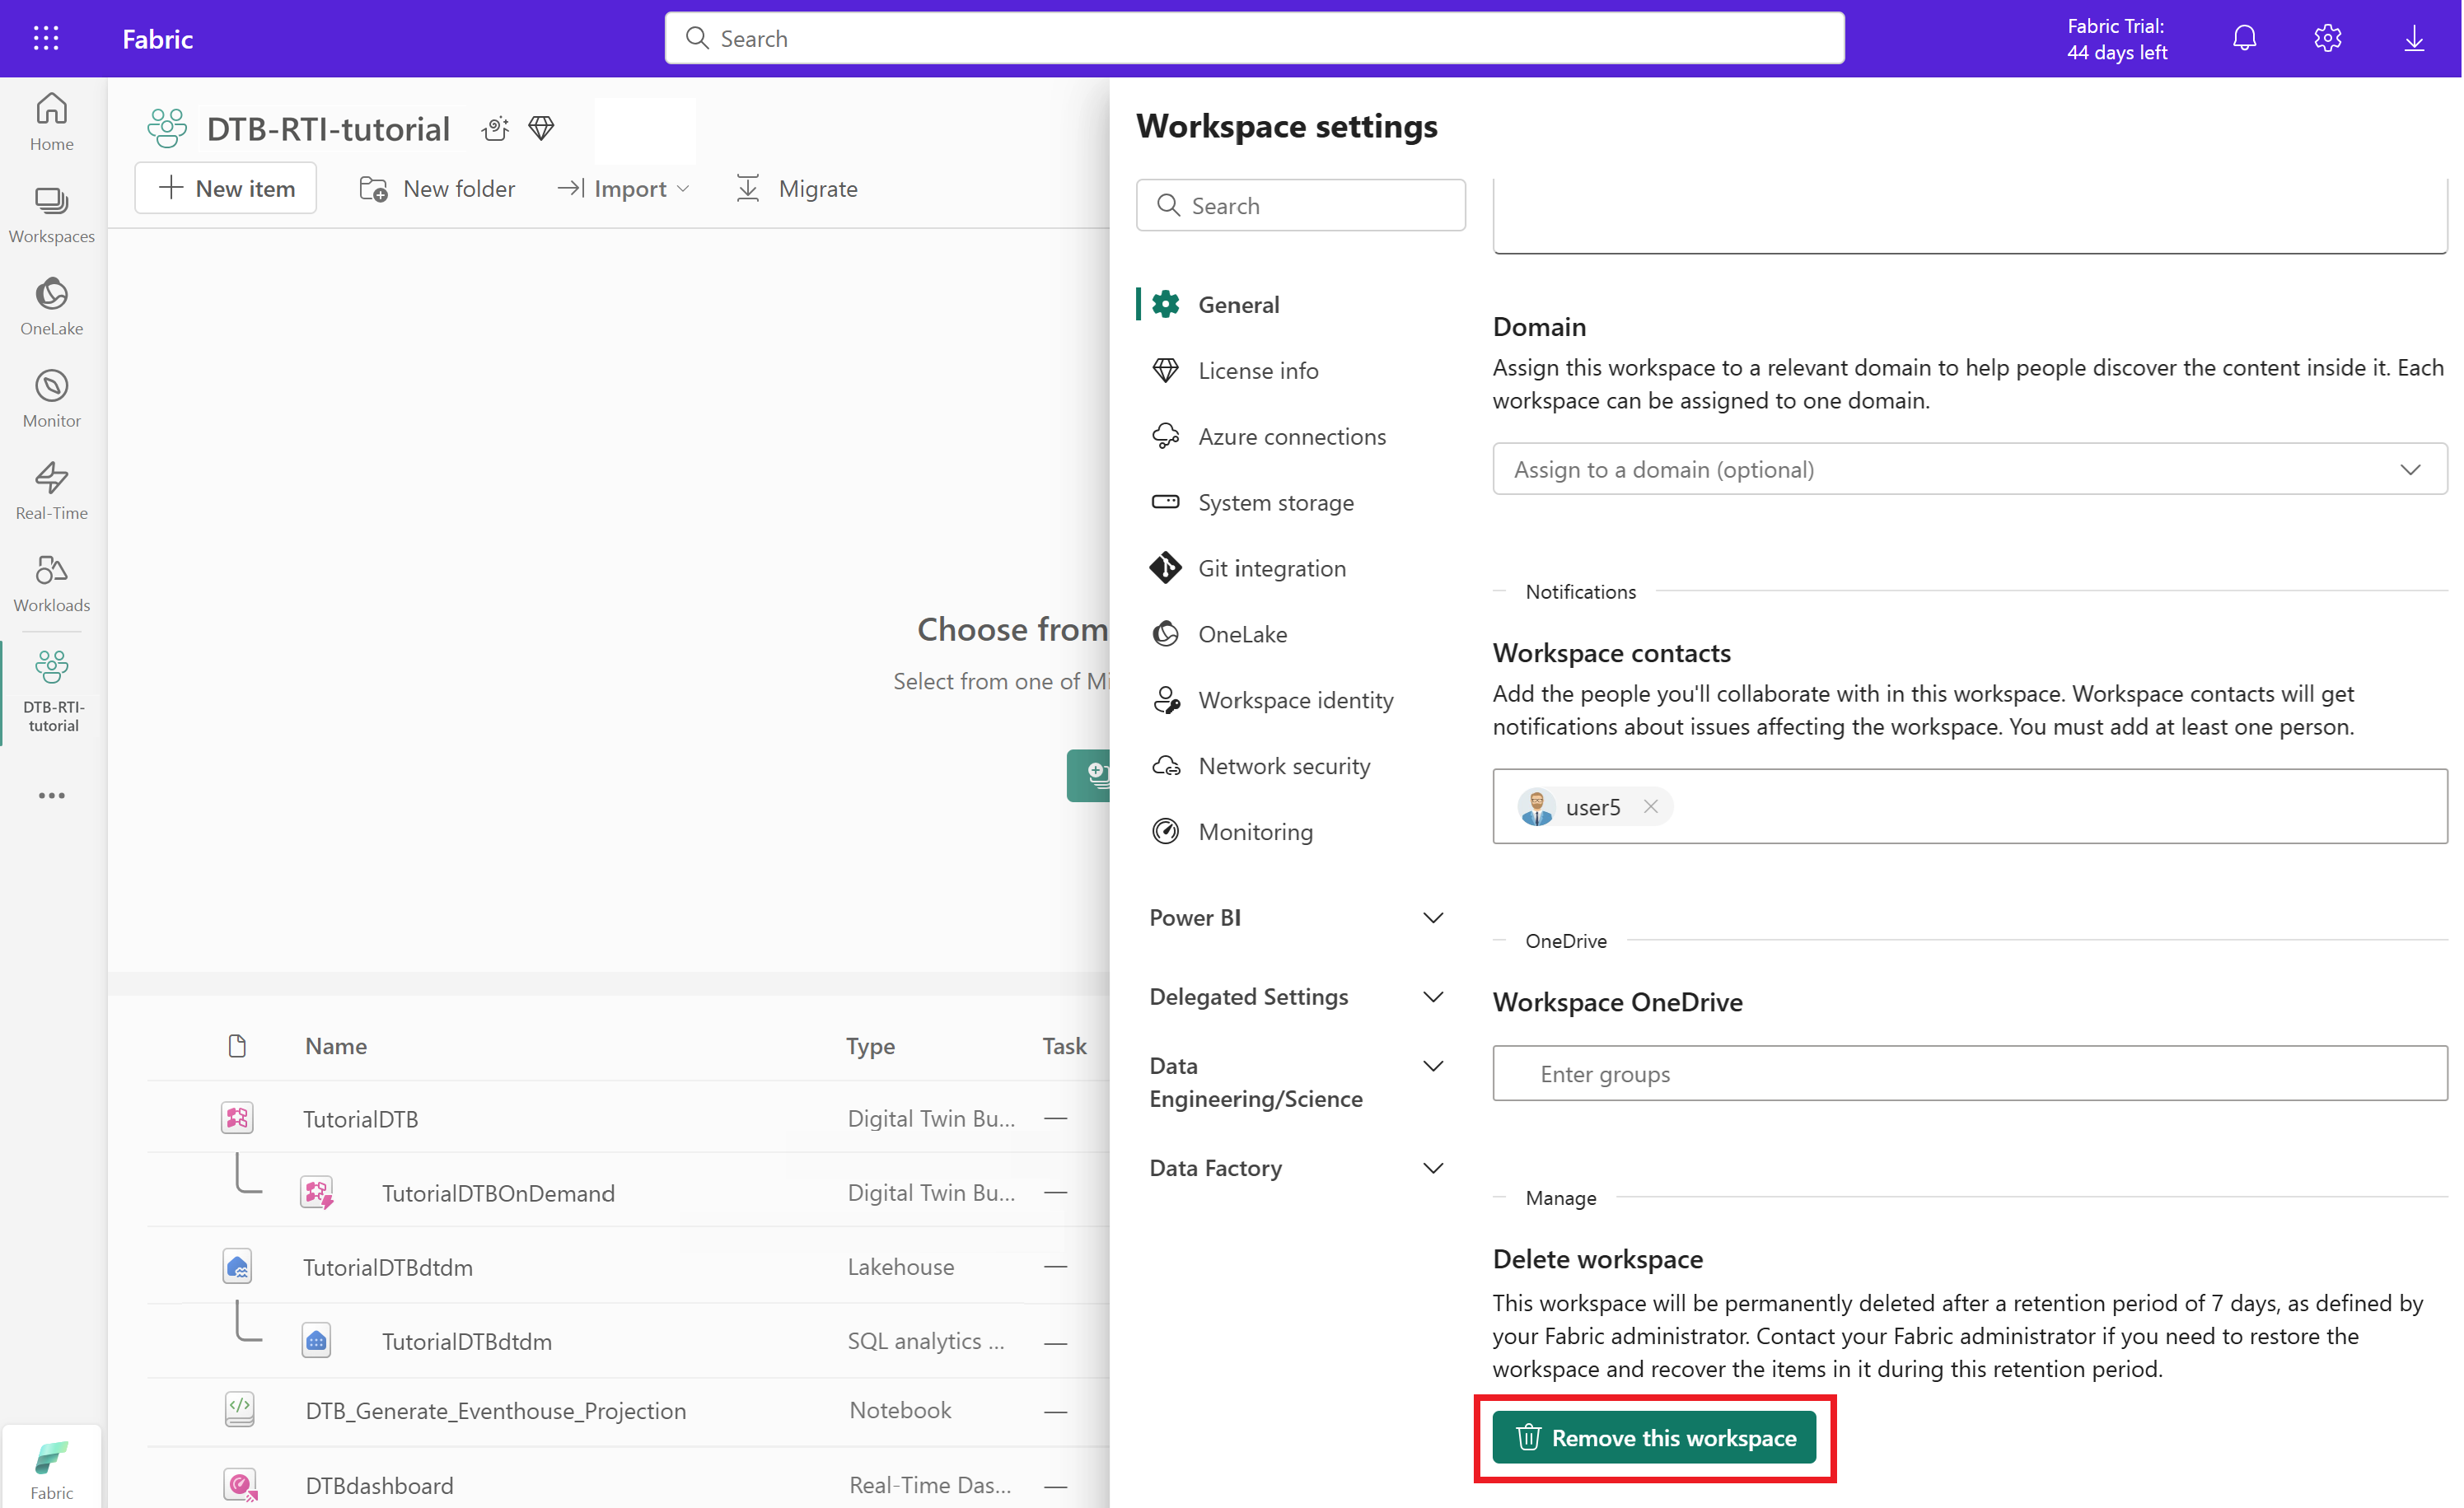This screenshot has width=2464, height=1508.
Task: Click the notebook icon for DTB_Generate_Eventhouse_Projection
Action: (x=239, y=1409)
